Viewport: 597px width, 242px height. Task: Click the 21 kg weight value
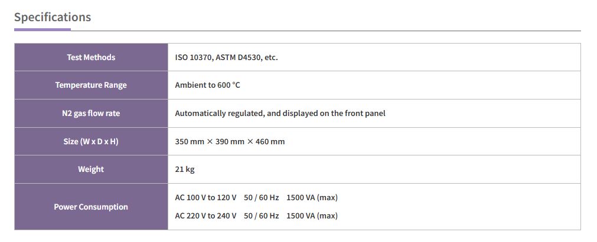185,169
